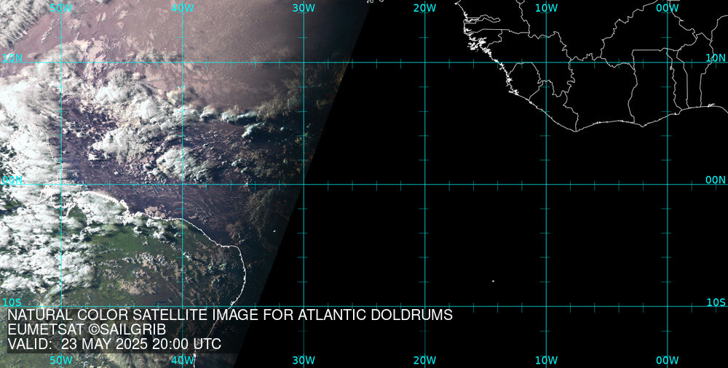
Task: Select the bottom-edge 10W longitude label
Action: coord(547,360)
